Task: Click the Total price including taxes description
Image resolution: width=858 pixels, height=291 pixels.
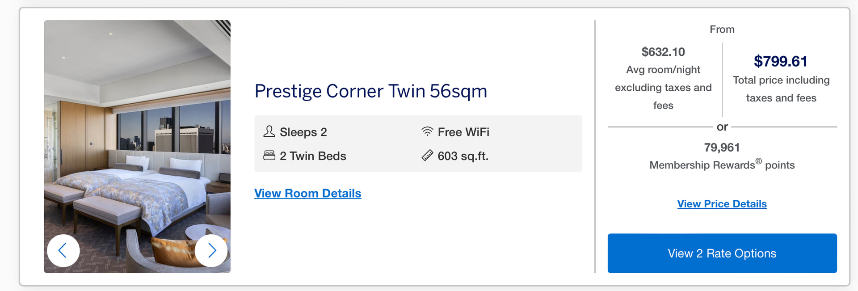Action: click(x=781, y=89)
